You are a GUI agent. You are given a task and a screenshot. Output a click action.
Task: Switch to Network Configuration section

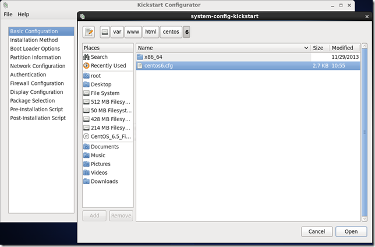(x=41, y=66)
